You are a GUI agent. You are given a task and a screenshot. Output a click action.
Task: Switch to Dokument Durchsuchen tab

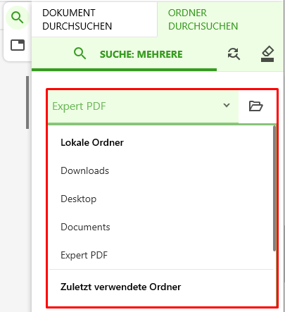coord(94,20)
